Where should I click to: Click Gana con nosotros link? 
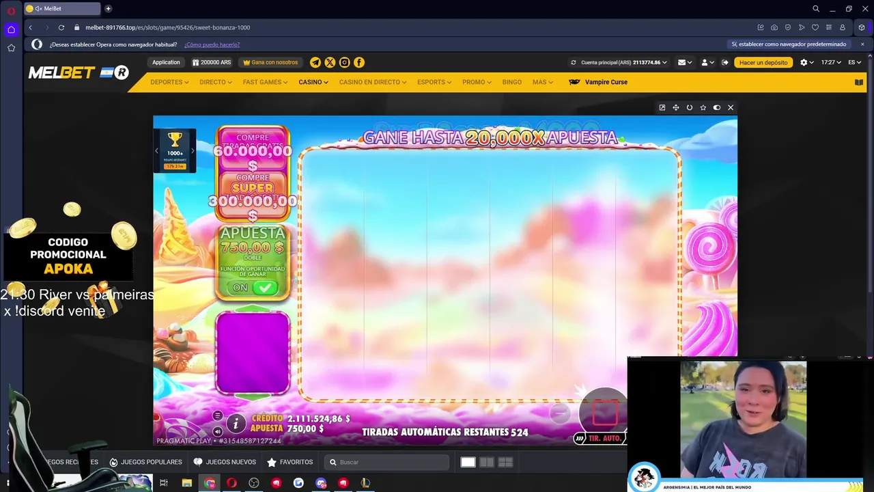tap(270, 62)
